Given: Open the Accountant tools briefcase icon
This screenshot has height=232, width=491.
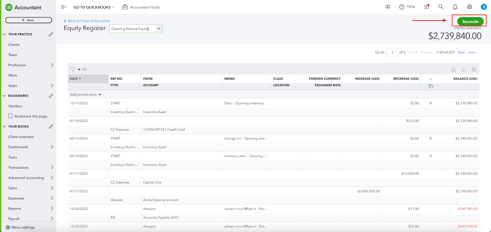Looking at the screenshot, I should pyautogui.click(x=125, y=7).
